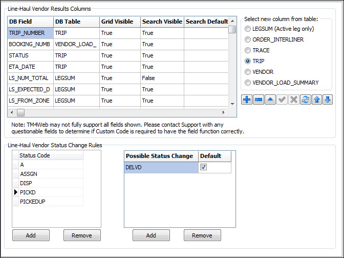Click the blue minus remove column icon
This screenshot has width=344, height=258.
(x=259, y=100)
